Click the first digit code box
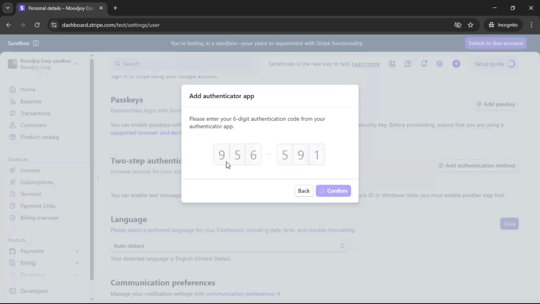 [222, 155]
